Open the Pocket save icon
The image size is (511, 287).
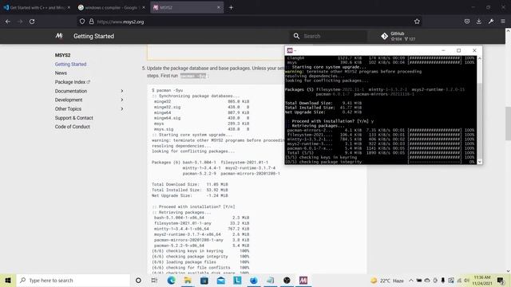(467, 22)
